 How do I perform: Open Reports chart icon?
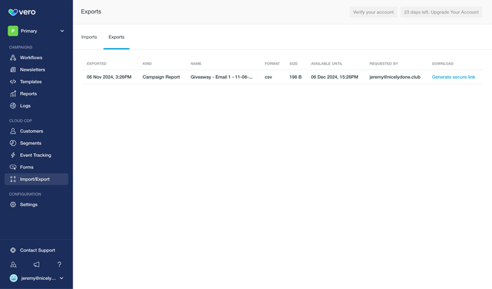(x=13, y=93)
